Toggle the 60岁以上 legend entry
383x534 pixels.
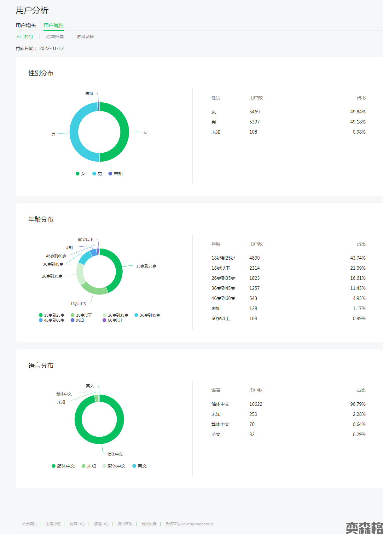(x=113, y=320)
